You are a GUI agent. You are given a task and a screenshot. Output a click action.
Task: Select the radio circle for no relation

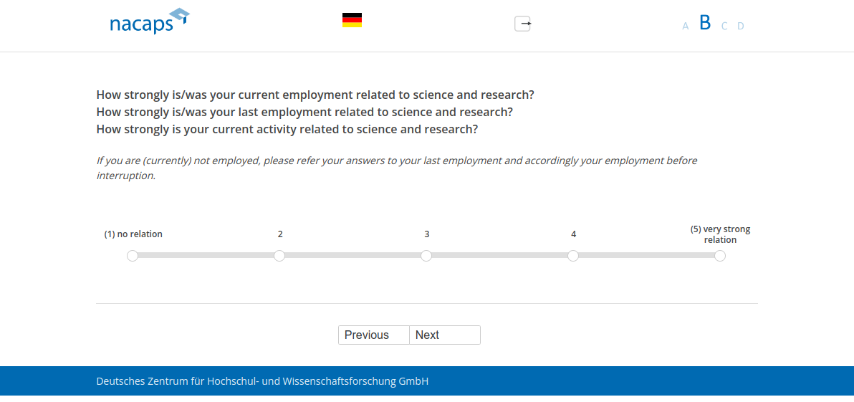click(x=133, y=256)
